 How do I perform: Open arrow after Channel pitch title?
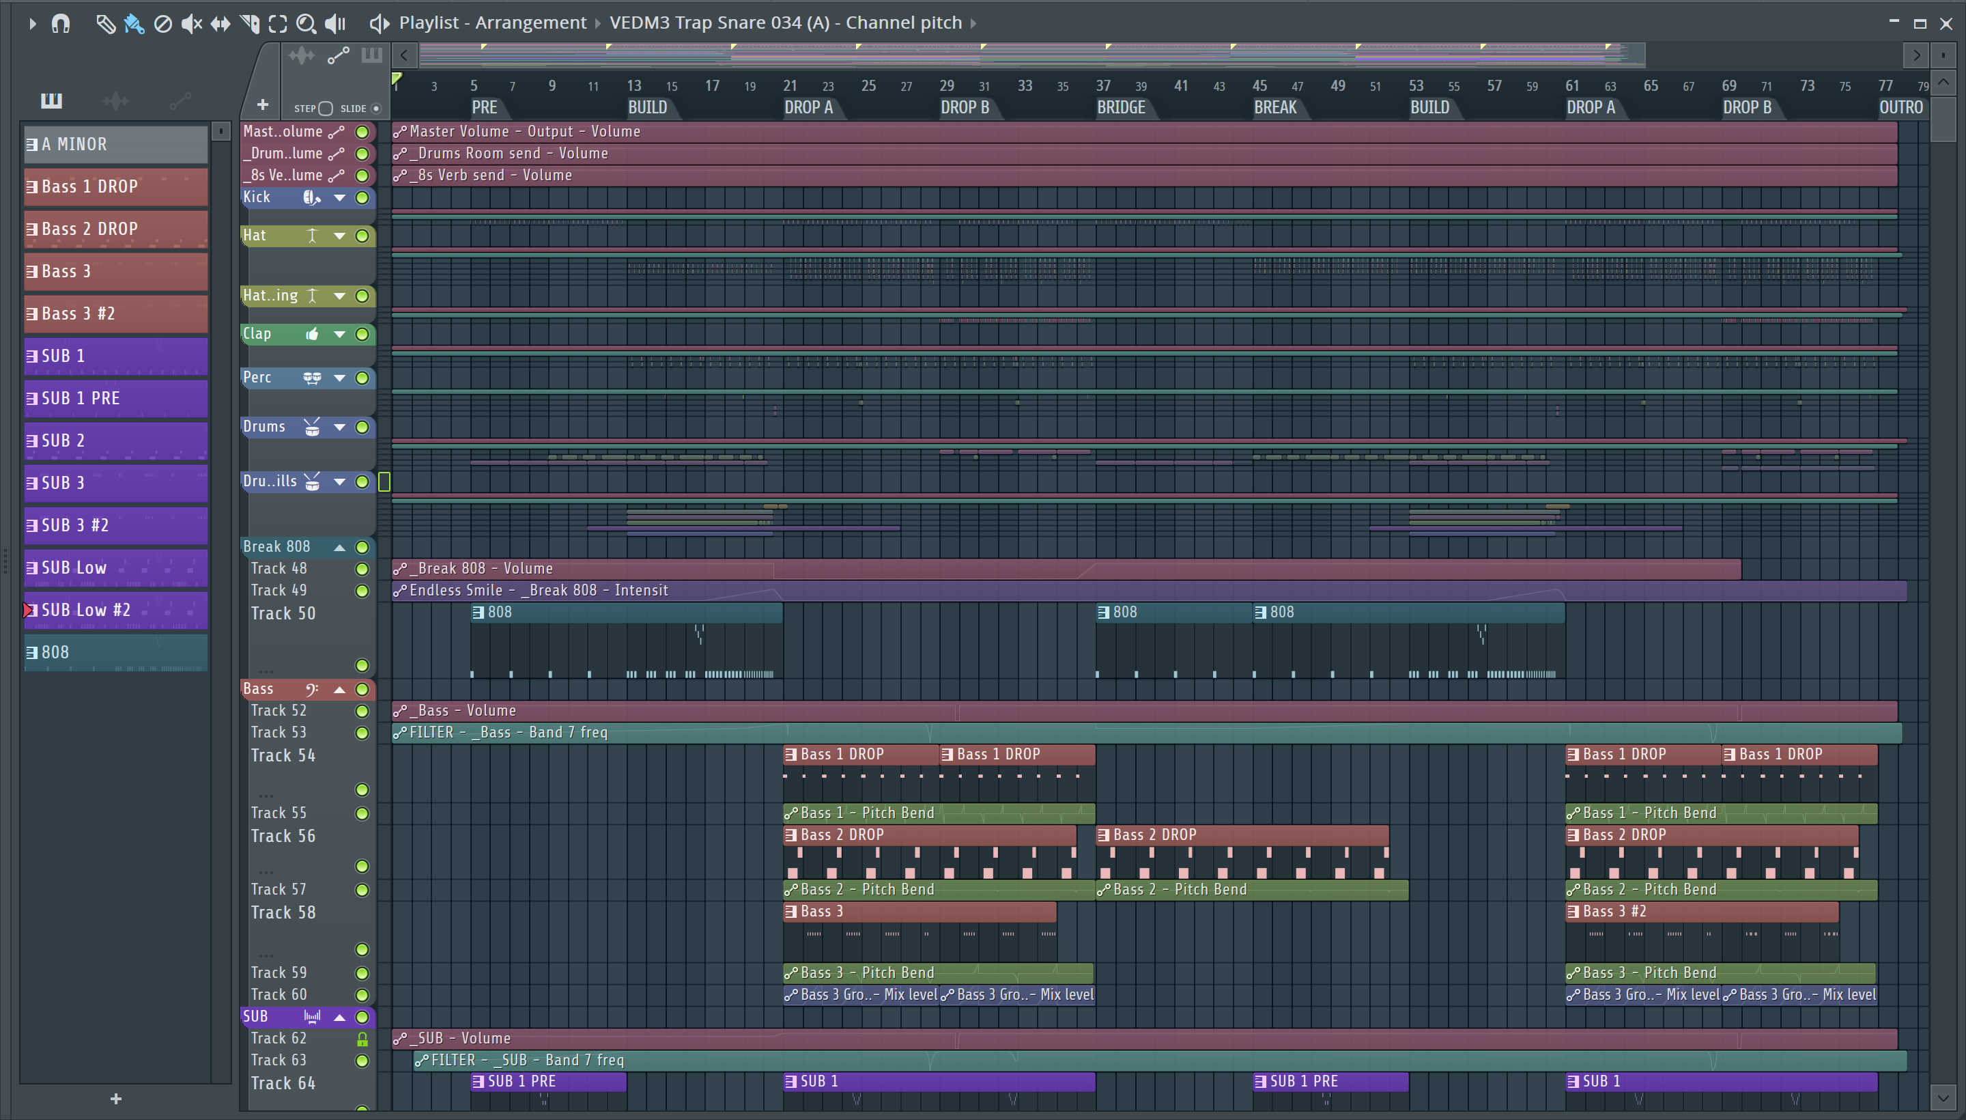coord(973,24)
